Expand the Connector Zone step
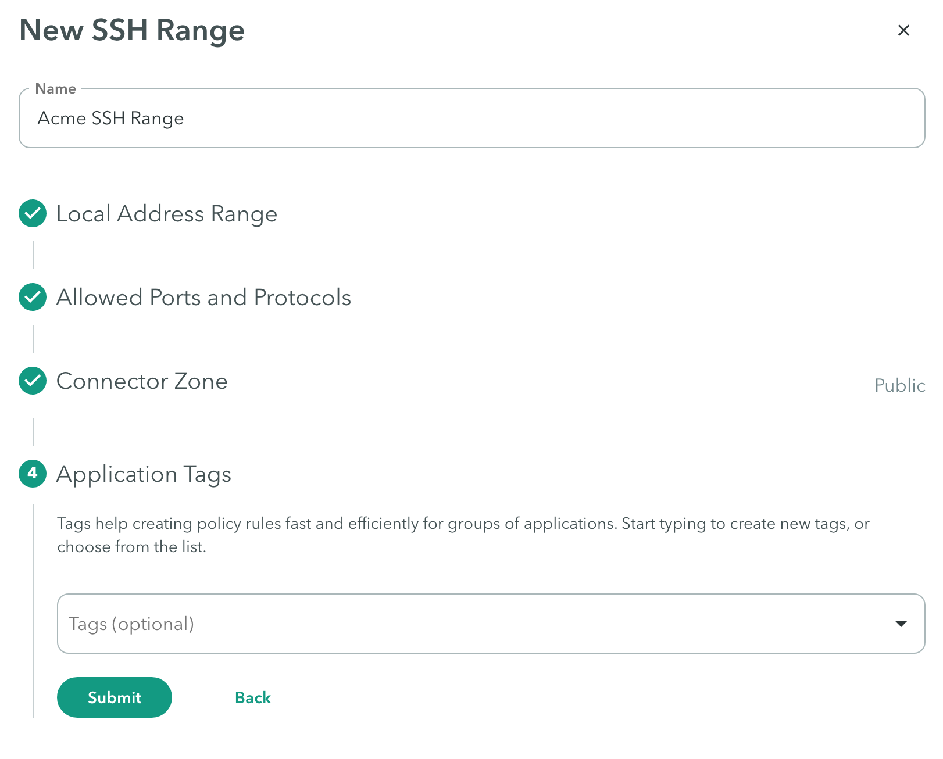This screenshot has height=759, width=943. [x=142, y=381]
